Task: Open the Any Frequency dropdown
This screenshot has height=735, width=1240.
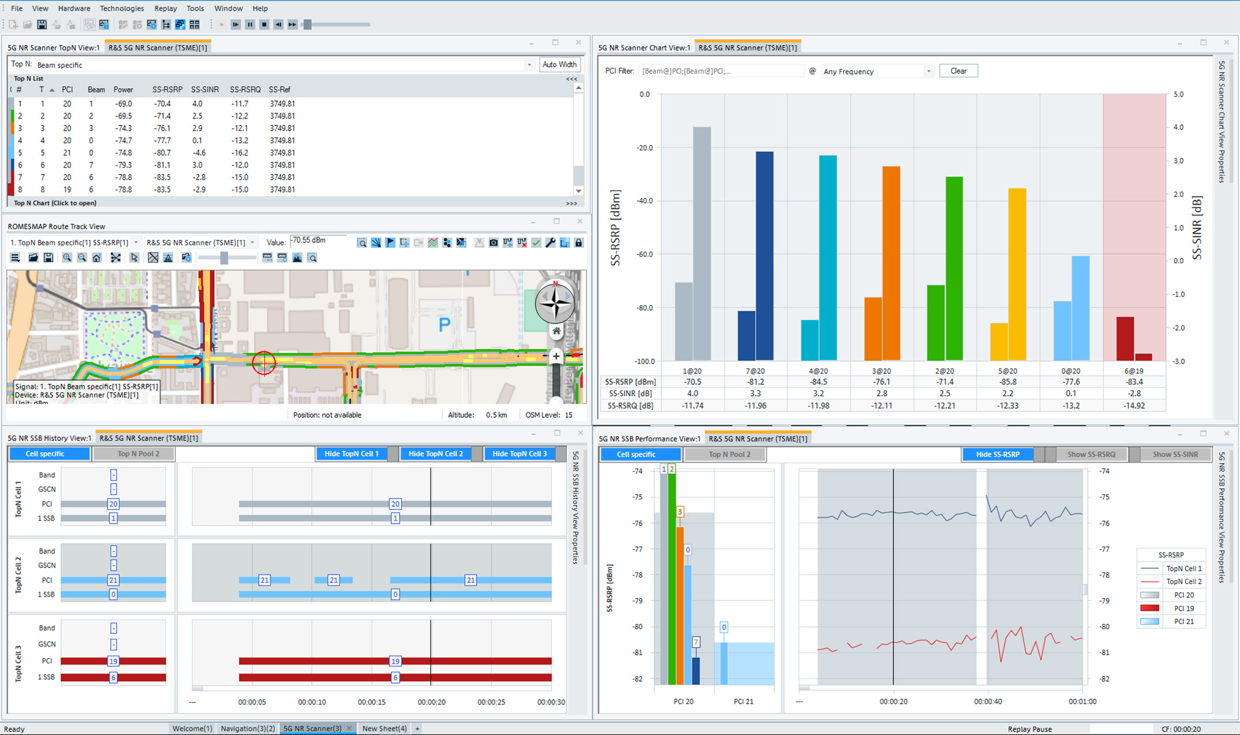Action: [928, 71]
